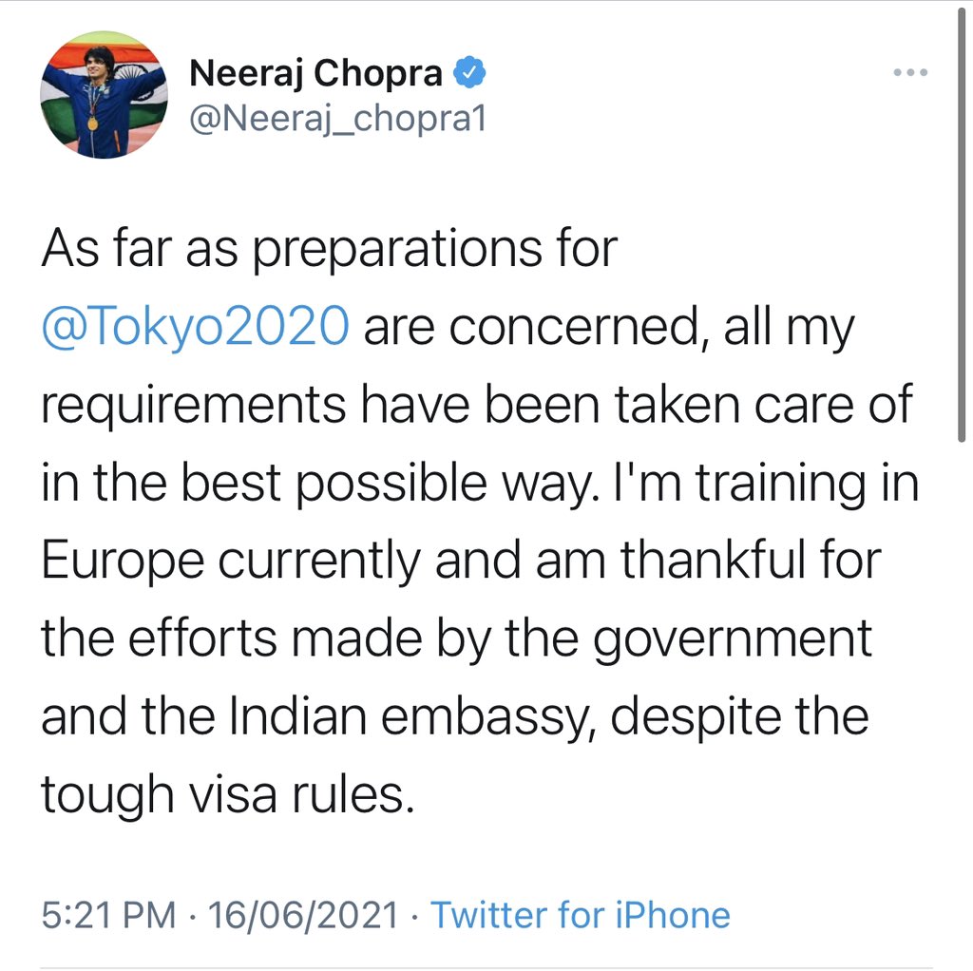The image size is (973, 971).
Task: Click the Neeraj Chopra display name
Action: tap(316, 72)
